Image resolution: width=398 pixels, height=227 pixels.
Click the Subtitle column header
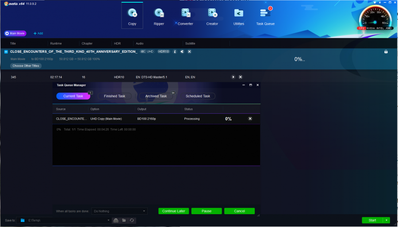[190, 43]
